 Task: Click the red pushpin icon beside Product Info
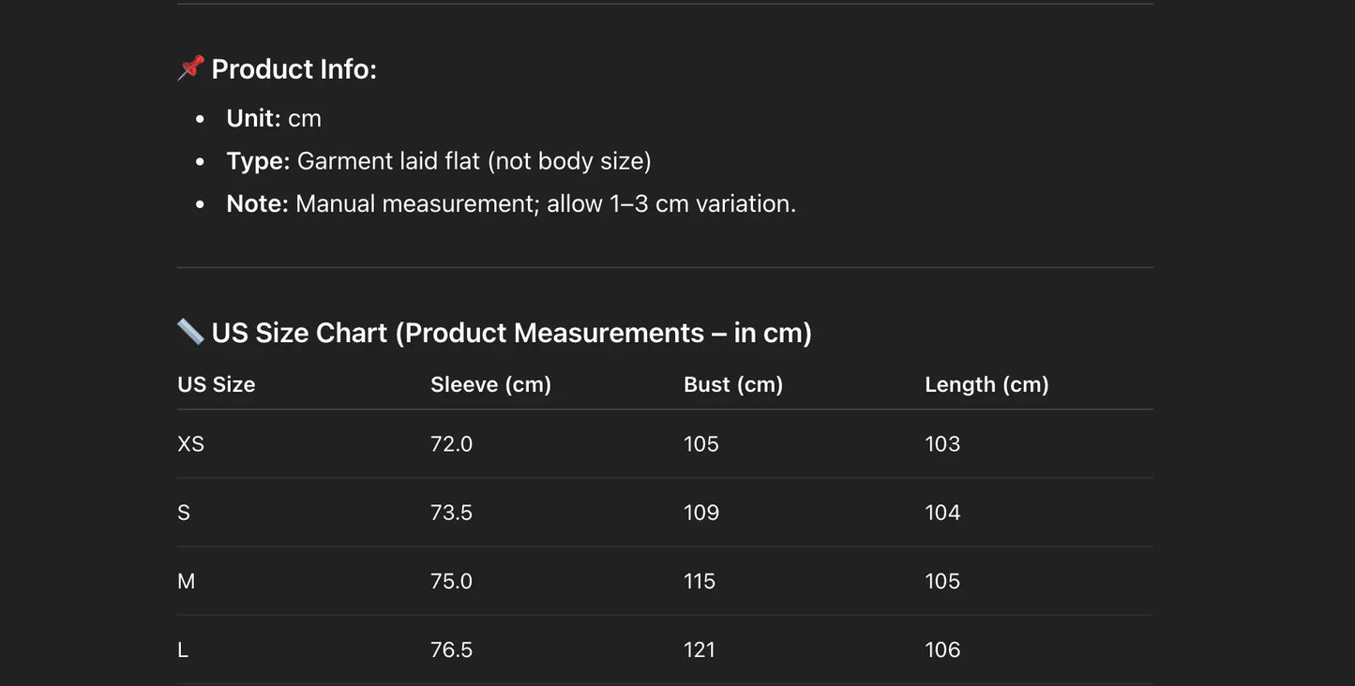[190, 68]
